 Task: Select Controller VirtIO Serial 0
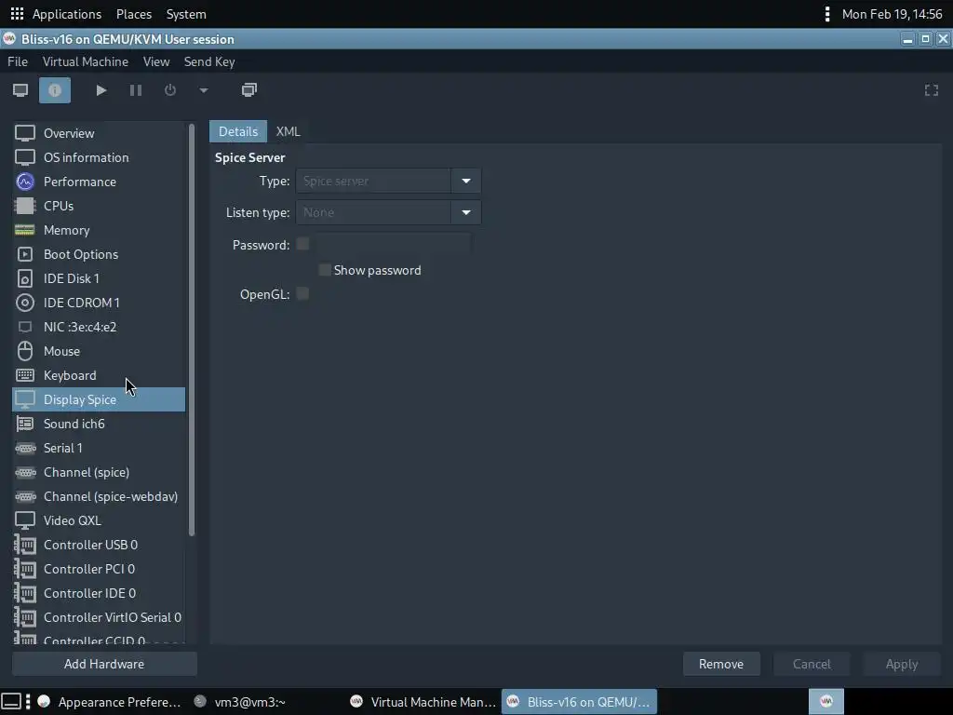click(x=99, y=618)
